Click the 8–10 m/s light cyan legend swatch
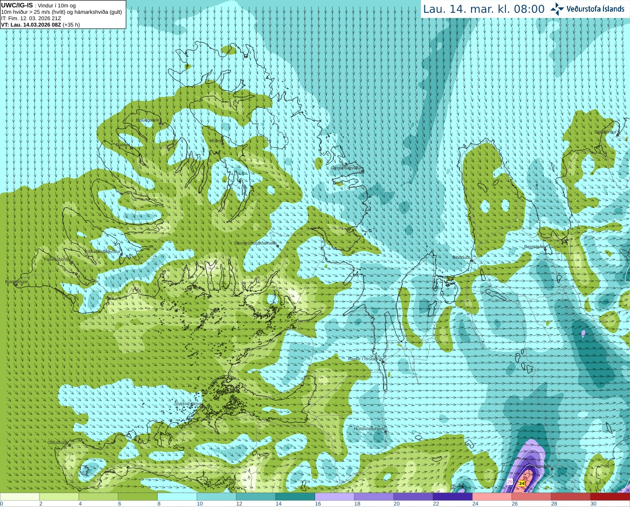The width and height of the screenshot is (630, 507). click(x=177, y=497)
